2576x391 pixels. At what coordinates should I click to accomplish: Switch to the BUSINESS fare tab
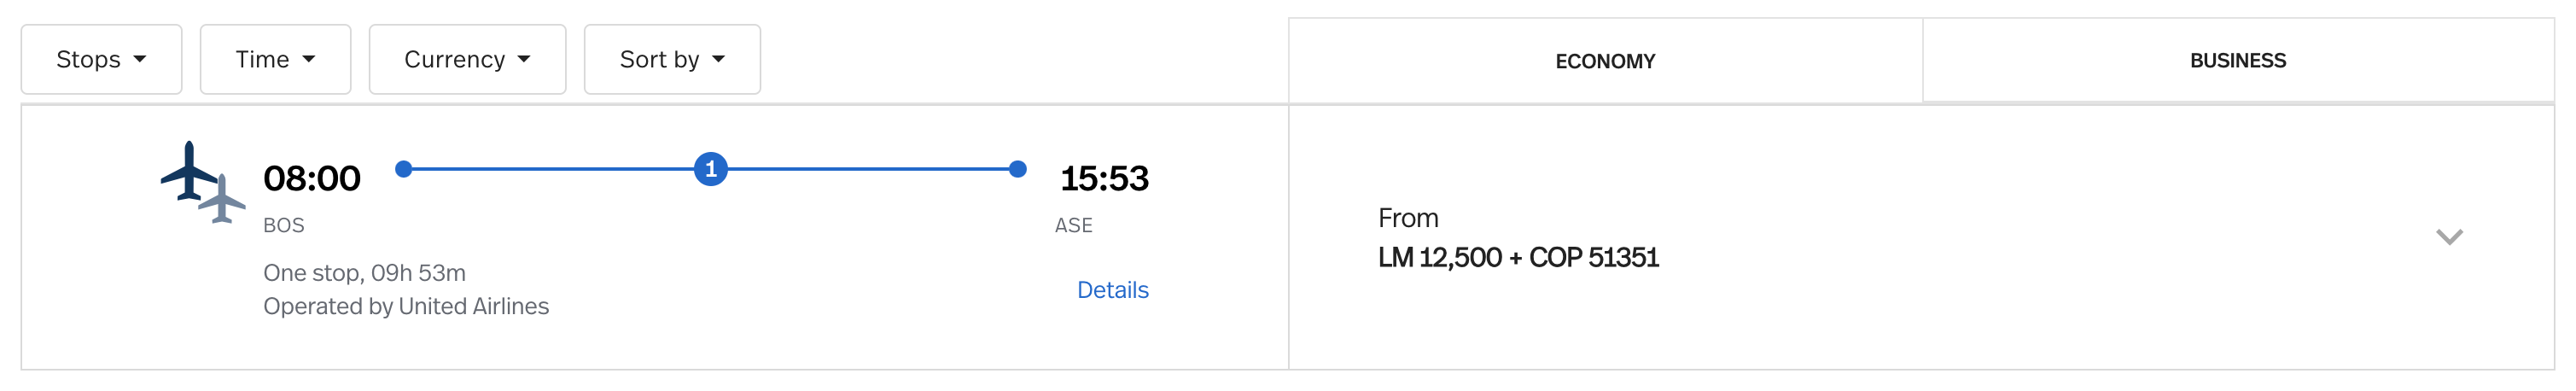pos(2237,61)
